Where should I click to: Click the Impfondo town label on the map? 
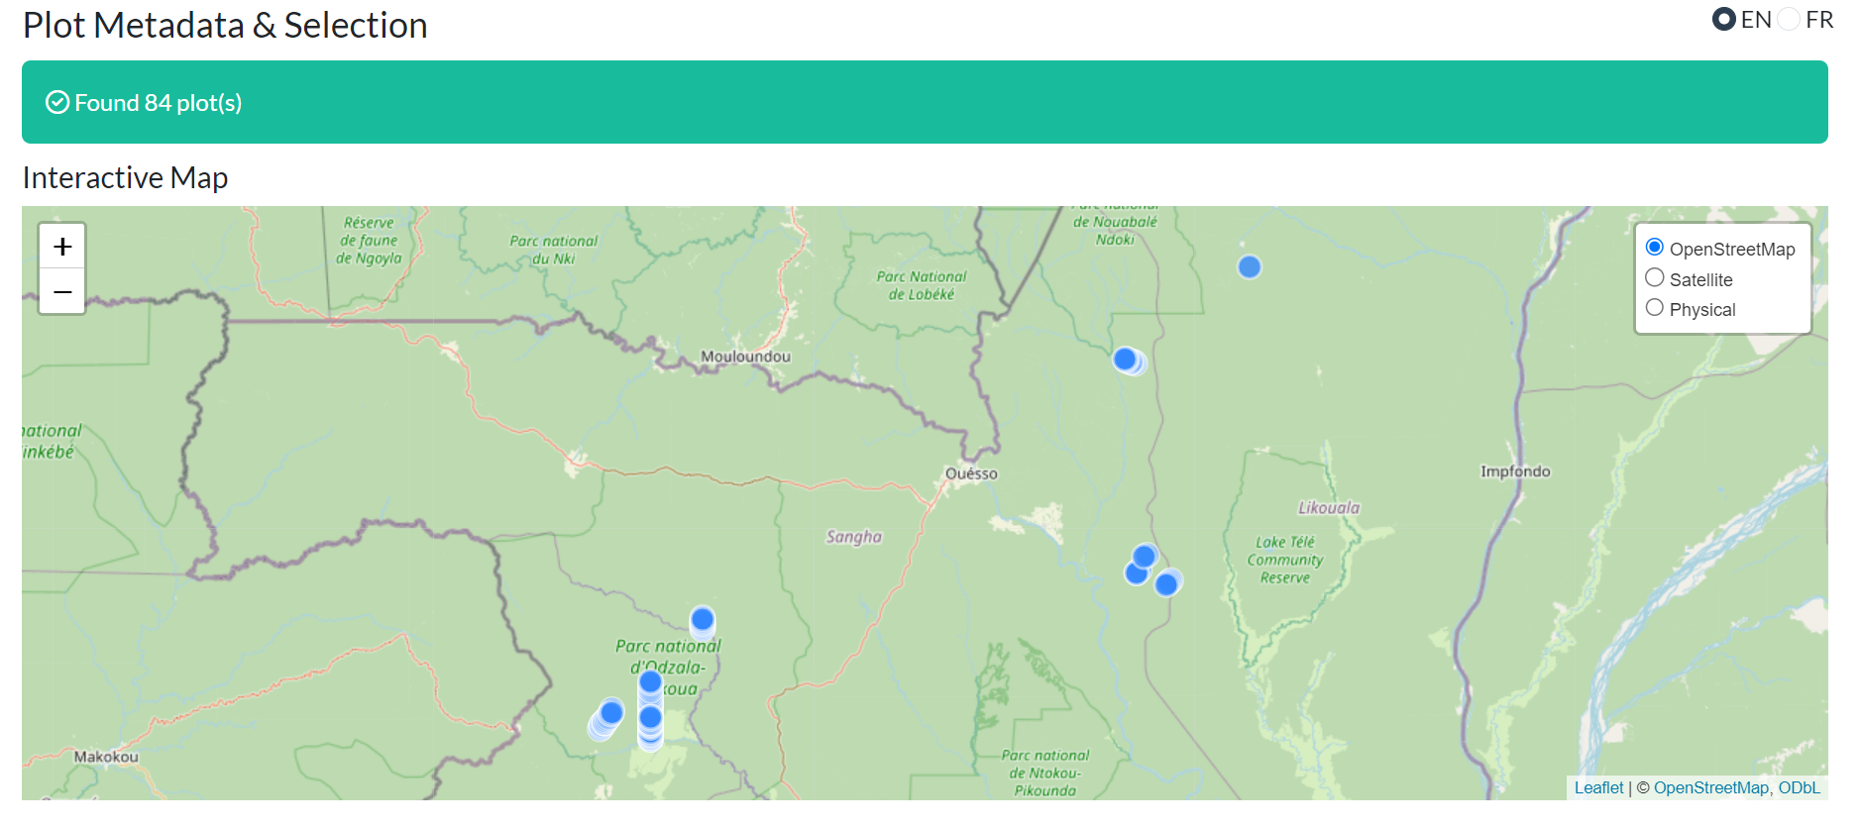(x=1515, y=471)
